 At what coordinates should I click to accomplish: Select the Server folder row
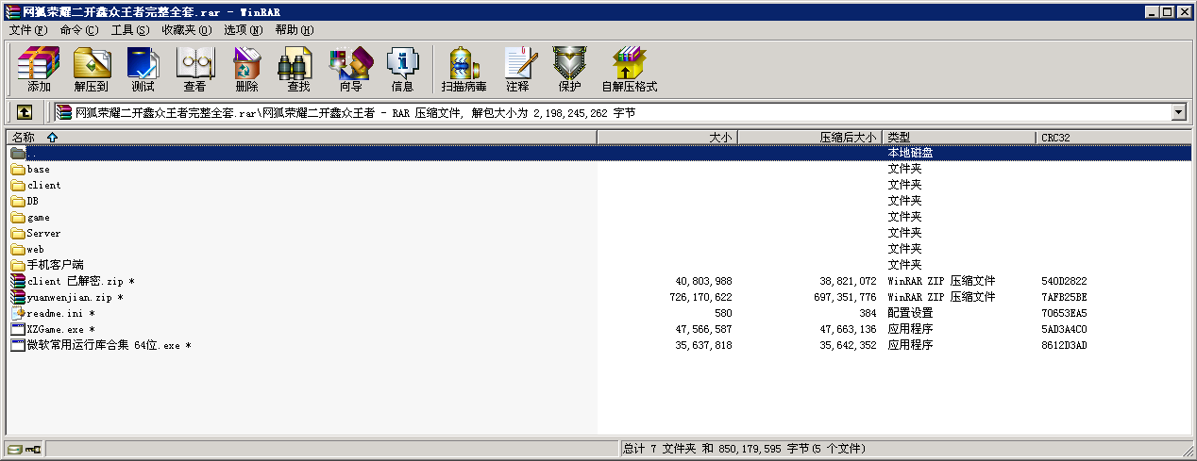600,234
